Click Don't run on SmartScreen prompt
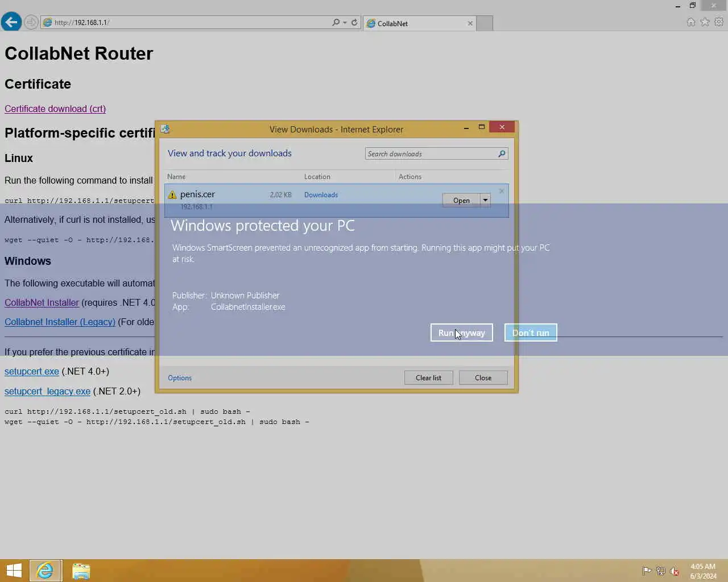Viewport: 728px width, 582px height. (x=531, y=332)
